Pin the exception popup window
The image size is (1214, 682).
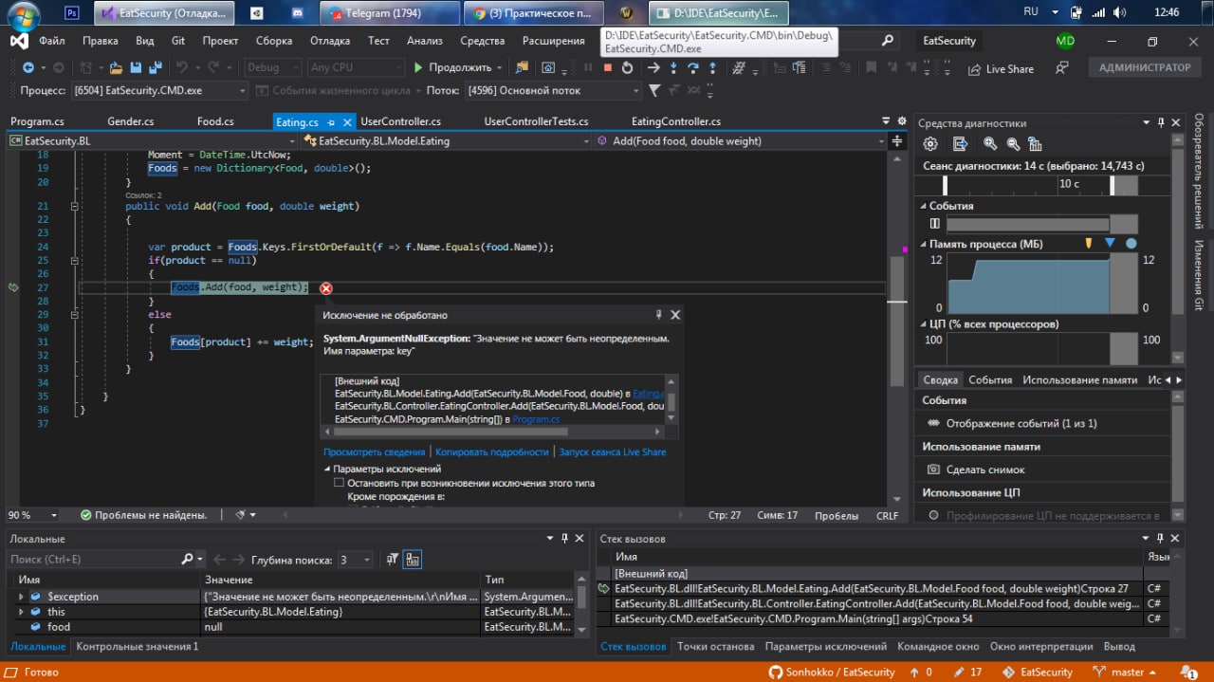(x=658, y=315)
